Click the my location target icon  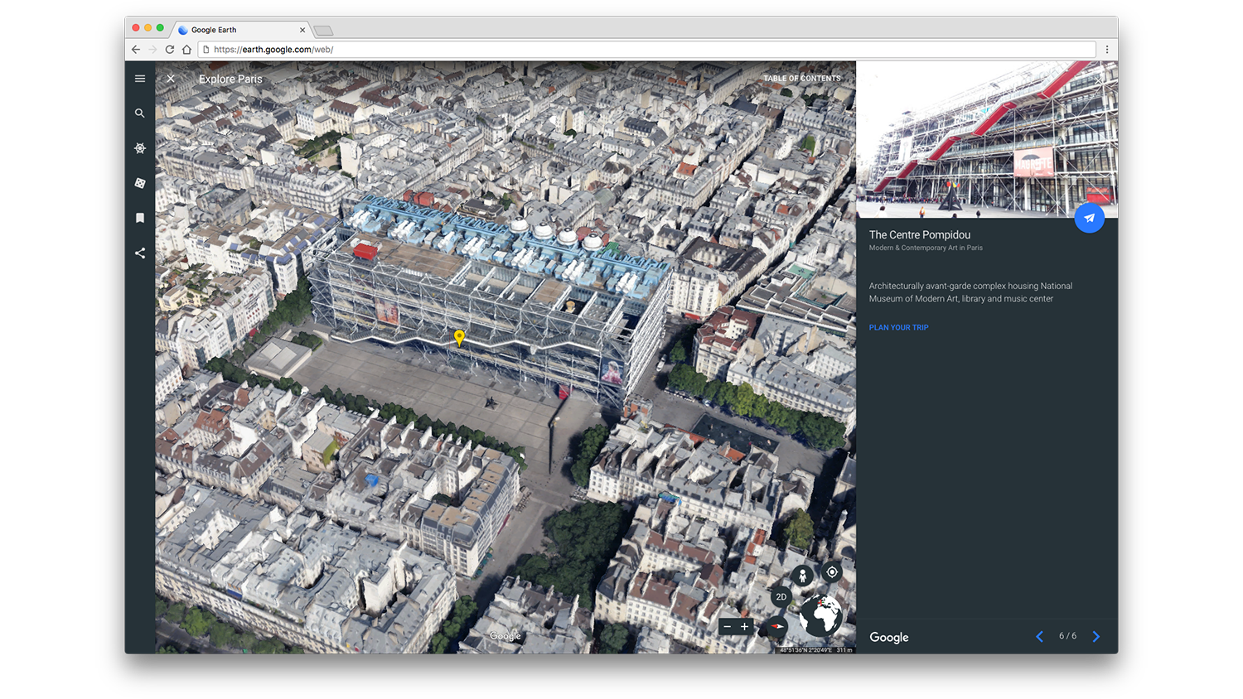832,571
